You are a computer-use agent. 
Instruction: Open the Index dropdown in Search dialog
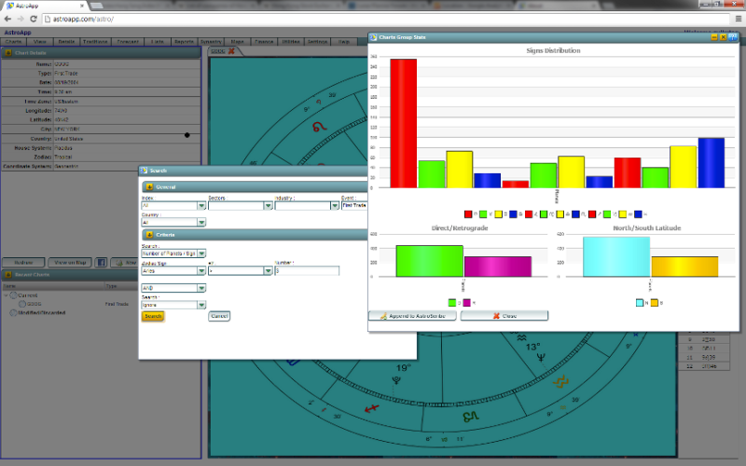[x=201, y=206]
